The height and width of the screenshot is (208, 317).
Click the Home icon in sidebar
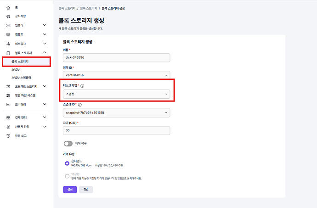8,8
